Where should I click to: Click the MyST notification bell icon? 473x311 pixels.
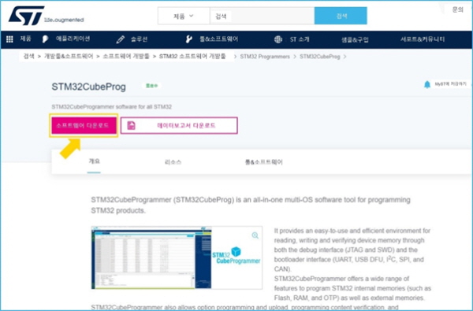427,85
